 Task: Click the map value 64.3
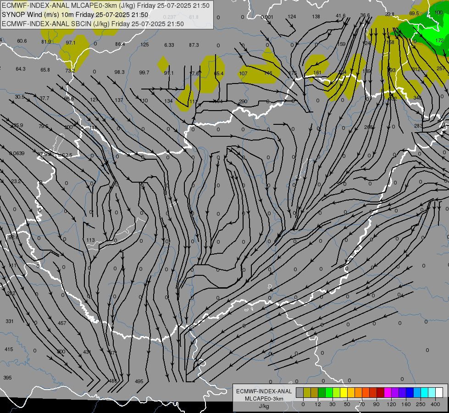[x=21, y=69]
